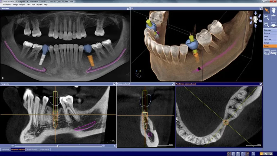Click the zoom in magnifier
277x156 pixels.
(x=266, y=17)
